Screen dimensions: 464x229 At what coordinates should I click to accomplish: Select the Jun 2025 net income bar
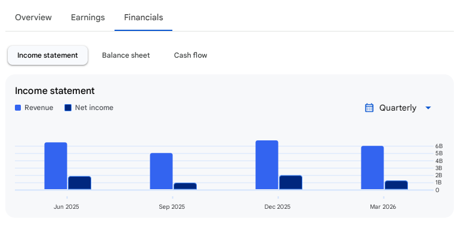(x=79, y=183)
